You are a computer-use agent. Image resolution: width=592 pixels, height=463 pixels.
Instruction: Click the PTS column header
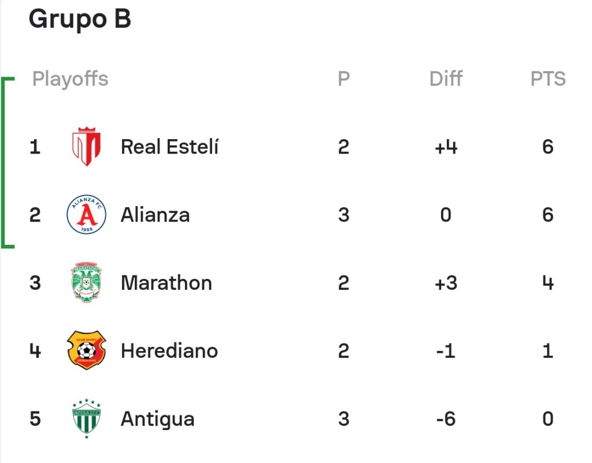[548, 79]
